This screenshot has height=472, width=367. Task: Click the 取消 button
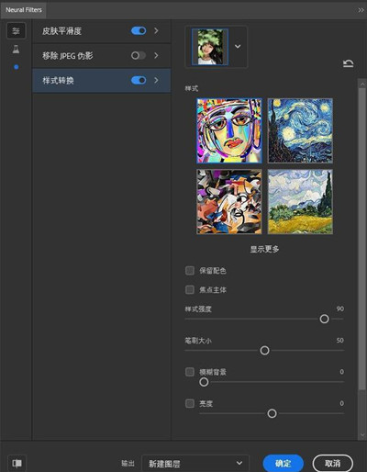coord(332,463)
